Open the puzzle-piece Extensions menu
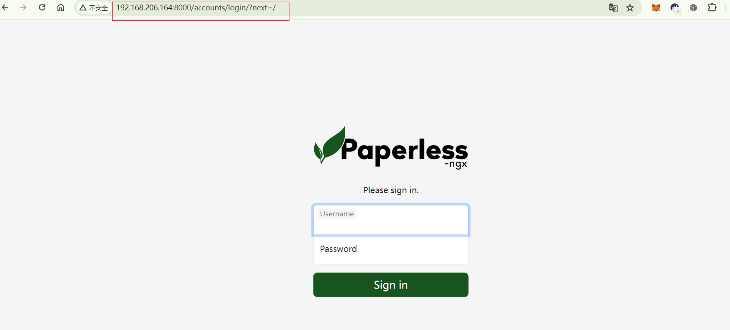Screen dimensions: 730x330 coord(712,7)
